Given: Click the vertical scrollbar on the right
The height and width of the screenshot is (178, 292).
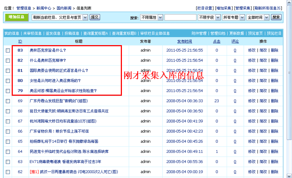Looking at the screenshot, I should [289, 91].
